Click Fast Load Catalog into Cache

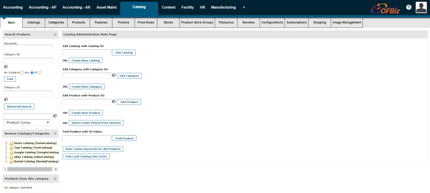[86, 156]
